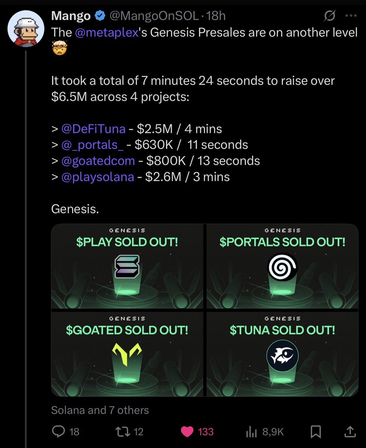
Task: Click the blue verified badge next to Mango
Action: coord(100,16)
